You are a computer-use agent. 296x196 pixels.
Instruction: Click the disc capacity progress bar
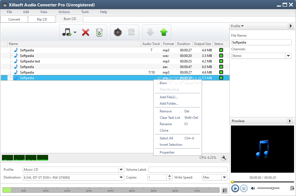(x=111, y=190)
